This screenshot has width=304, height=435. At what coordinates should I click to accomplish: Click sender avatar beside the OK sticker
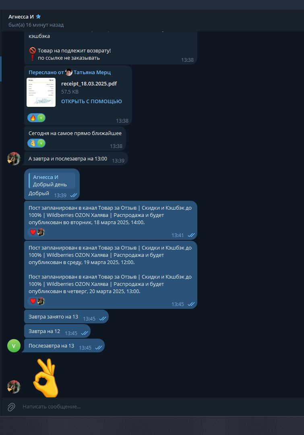pos(14,387)
